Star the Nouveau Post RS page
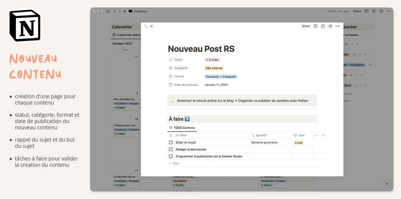Screen dimensions: 401x199 330,26
